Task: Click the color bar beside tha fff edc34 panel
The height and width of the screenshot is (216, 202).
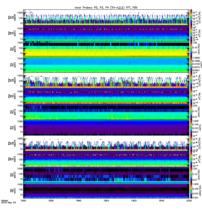Action: pos(191,18)
